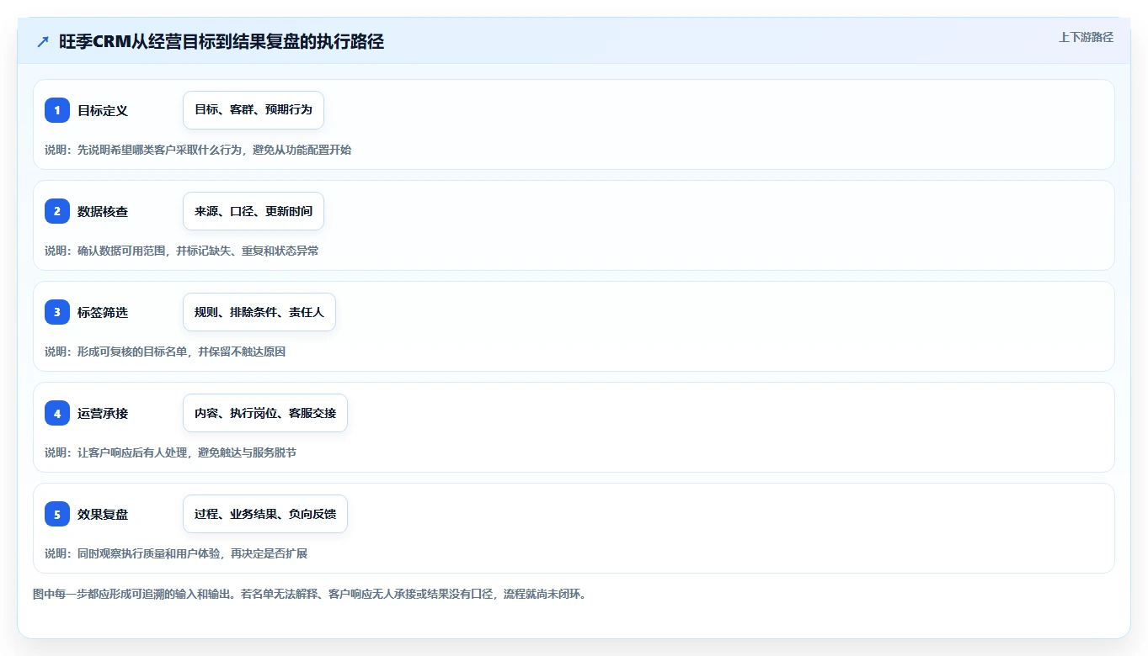Click the footer text 图中每一步都应形成可追溯的输入和输出
This screenshot has height=656, width=1148.
[x=131, y=594]
